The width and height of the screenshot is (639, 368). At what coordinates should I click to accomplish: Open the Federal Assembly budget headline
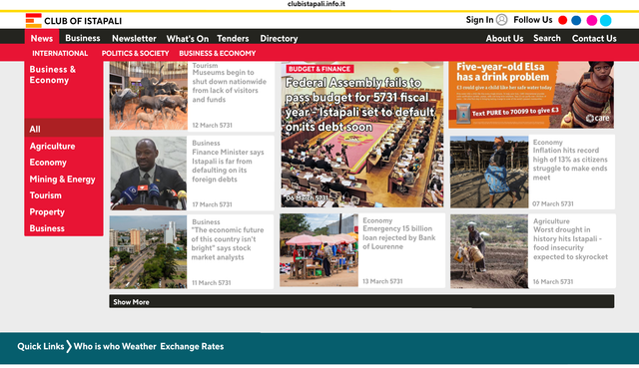click(x=359, y=105)
